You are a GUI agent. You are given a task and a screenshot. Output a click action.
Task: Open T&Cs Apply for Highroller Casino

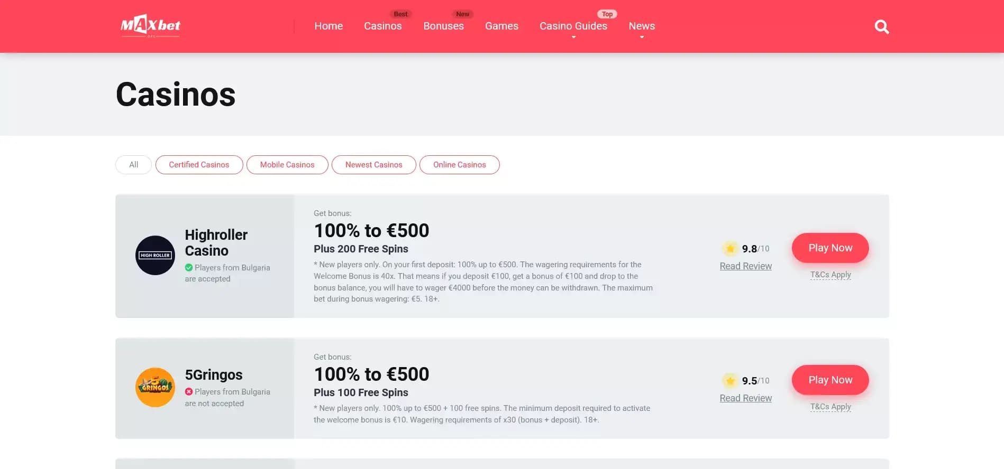[x=830, y=275]
